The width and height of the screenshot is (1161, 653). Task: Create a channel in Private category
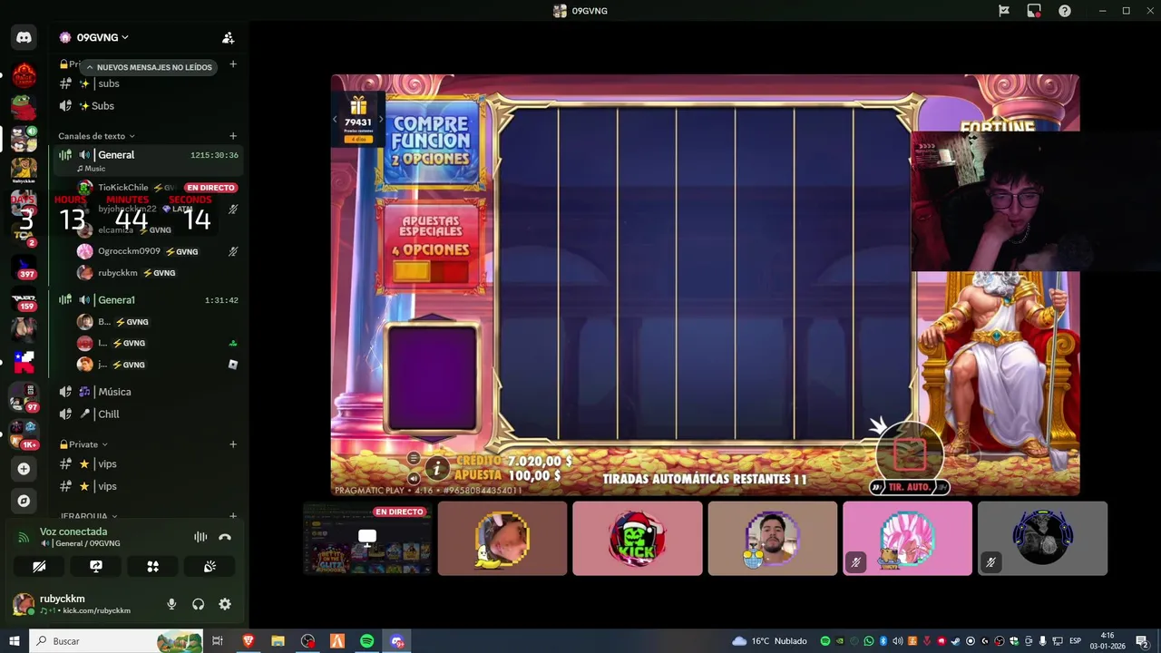pos(233,444)
